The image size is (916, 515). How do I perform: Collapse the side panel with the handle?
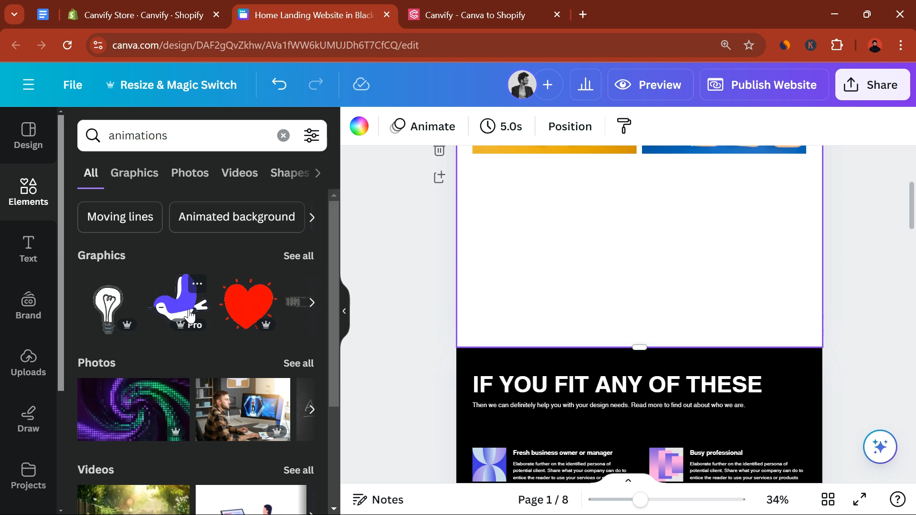(345, 311)
